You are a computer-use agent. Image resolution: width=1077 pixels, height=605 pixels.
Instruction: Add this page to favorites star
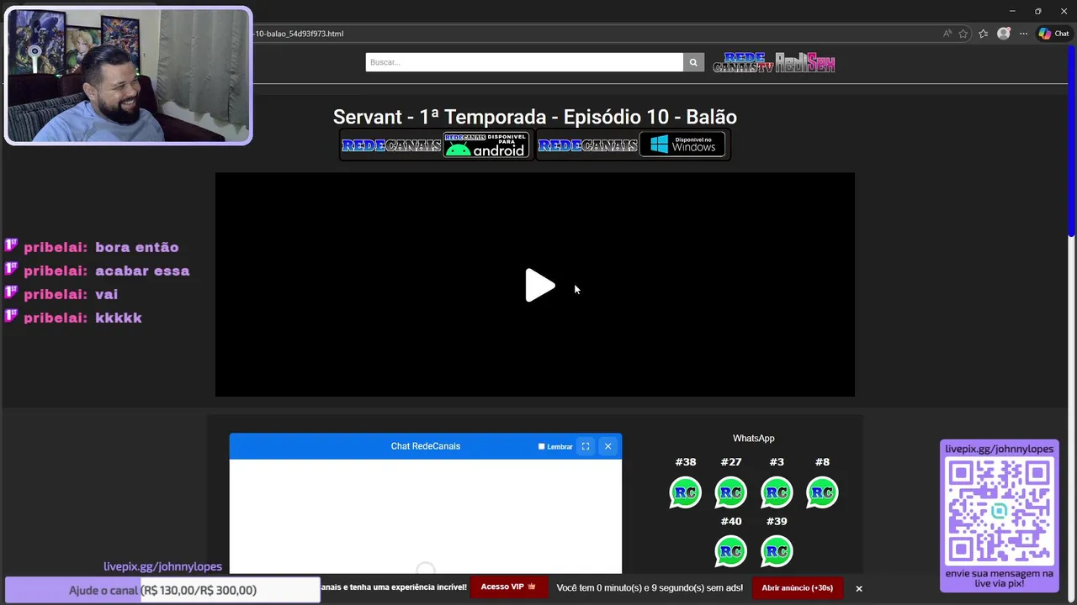pos(963,34)
